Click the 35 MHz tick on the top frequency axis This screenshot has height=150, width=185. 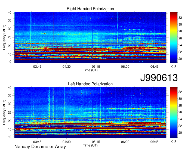click(10, 20)
